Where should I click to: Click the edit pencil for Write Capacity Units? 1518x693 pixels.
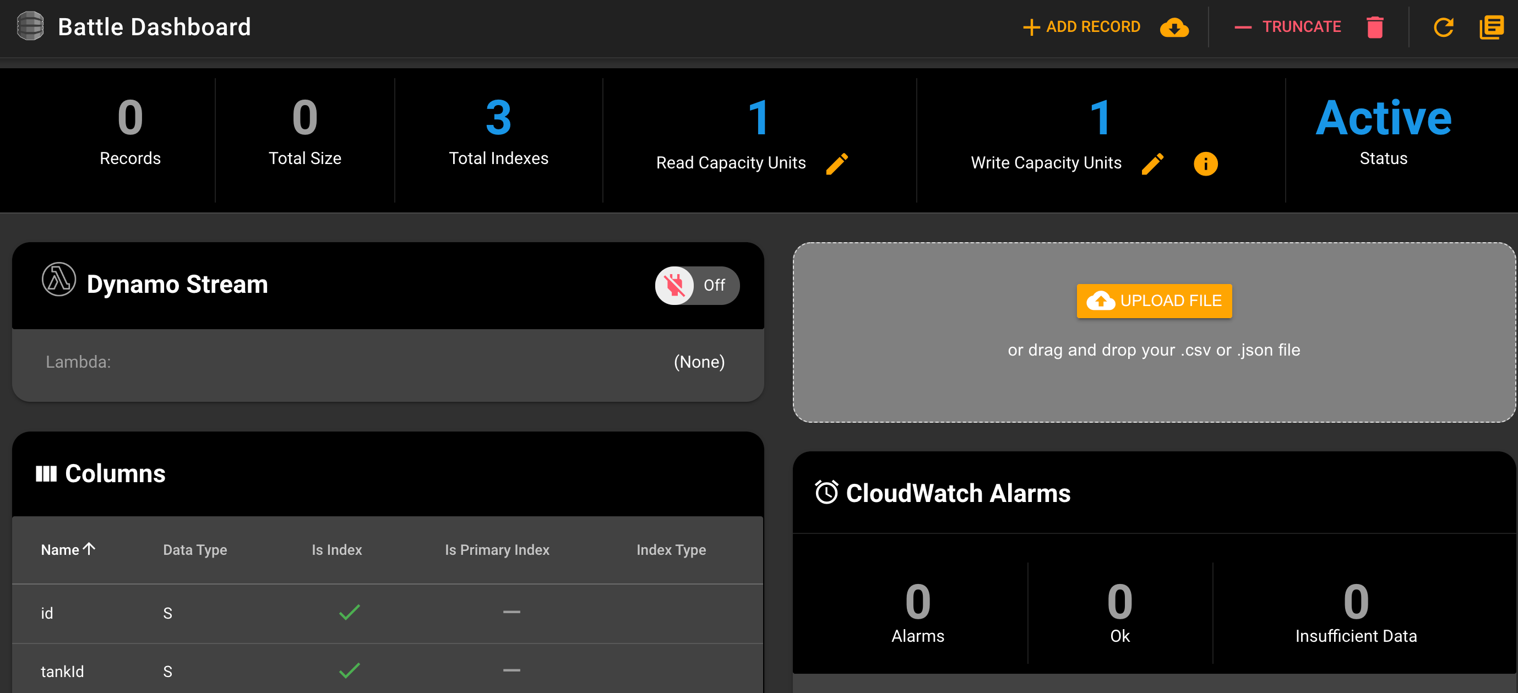1155,162
